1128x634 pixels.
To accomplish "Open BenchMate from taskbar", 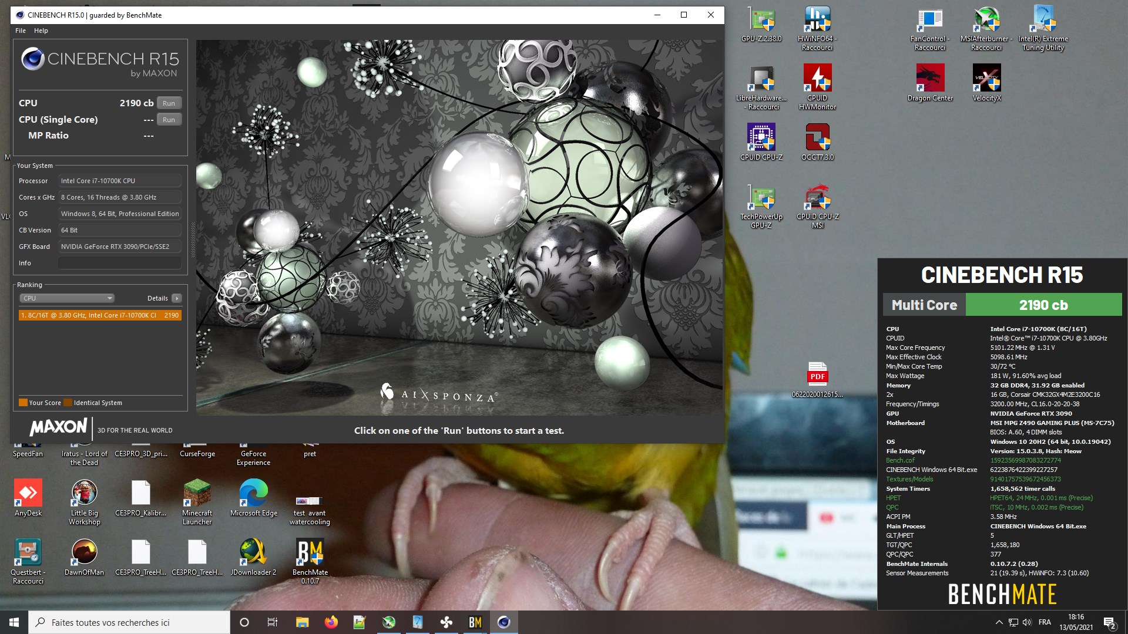I will 475,622.
